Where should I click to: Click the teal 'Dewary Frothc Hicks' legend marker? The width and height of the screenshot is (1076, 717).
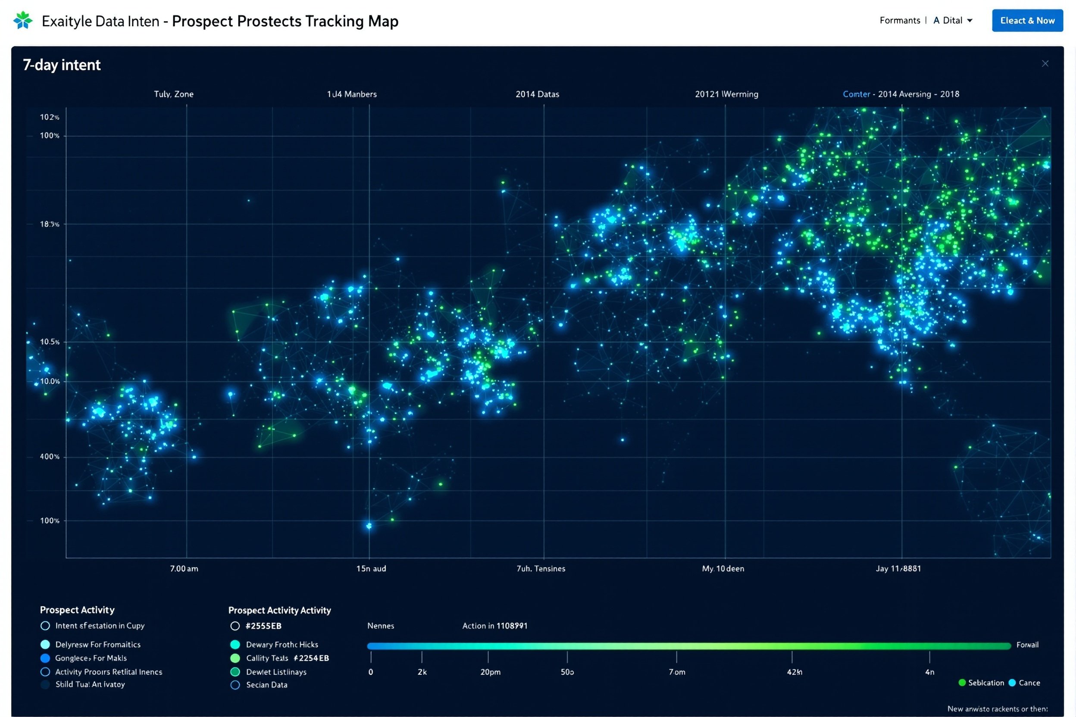(x=235, y=644)
